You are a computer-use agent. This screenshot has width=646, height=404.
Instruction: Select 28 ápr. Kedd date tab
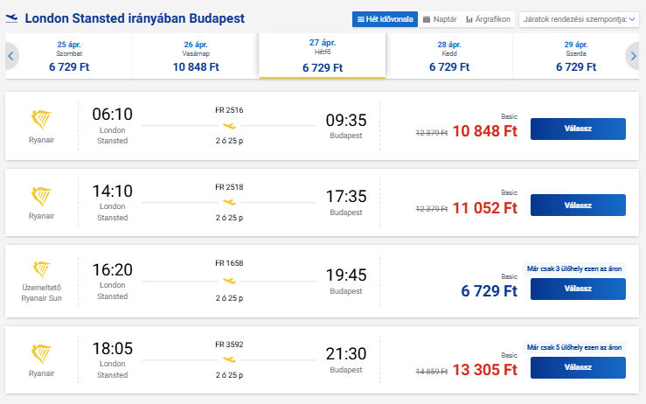point(449,56)
